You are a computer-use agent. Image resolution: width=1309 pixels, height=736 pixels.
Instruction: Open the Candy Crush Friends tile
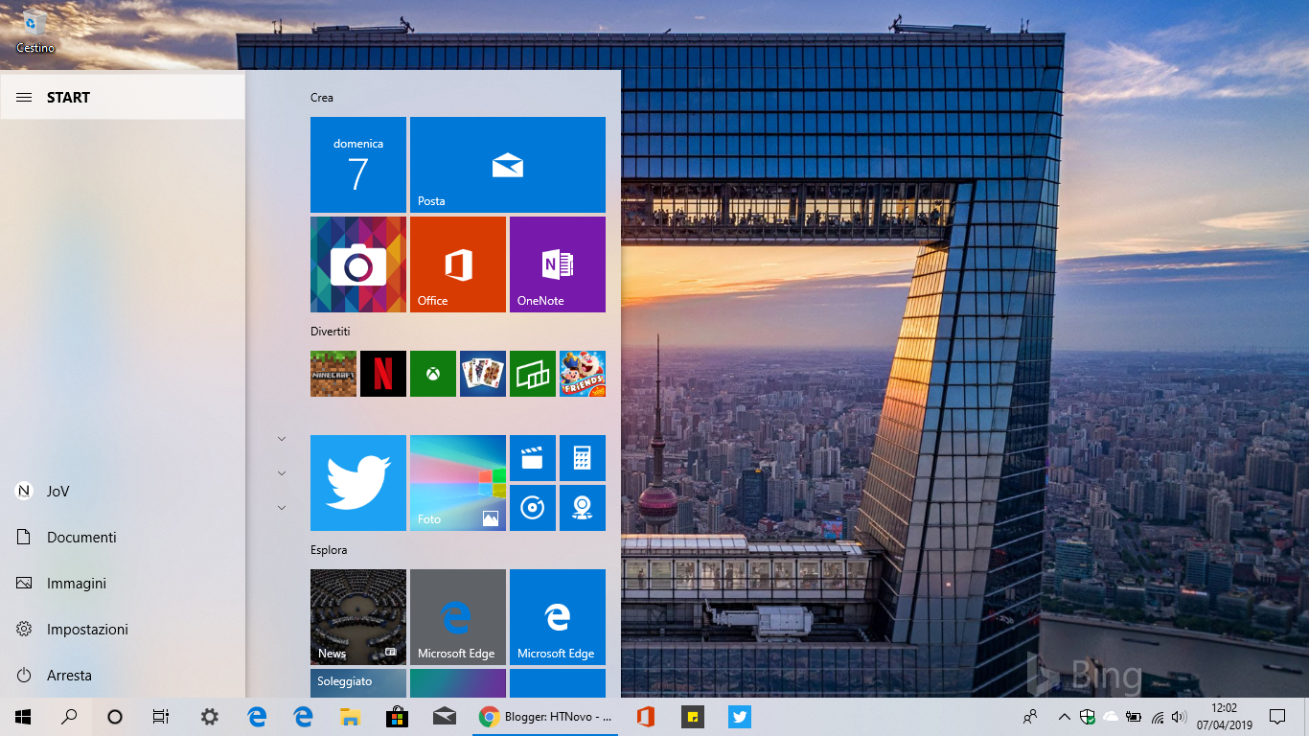pos(583,374)
